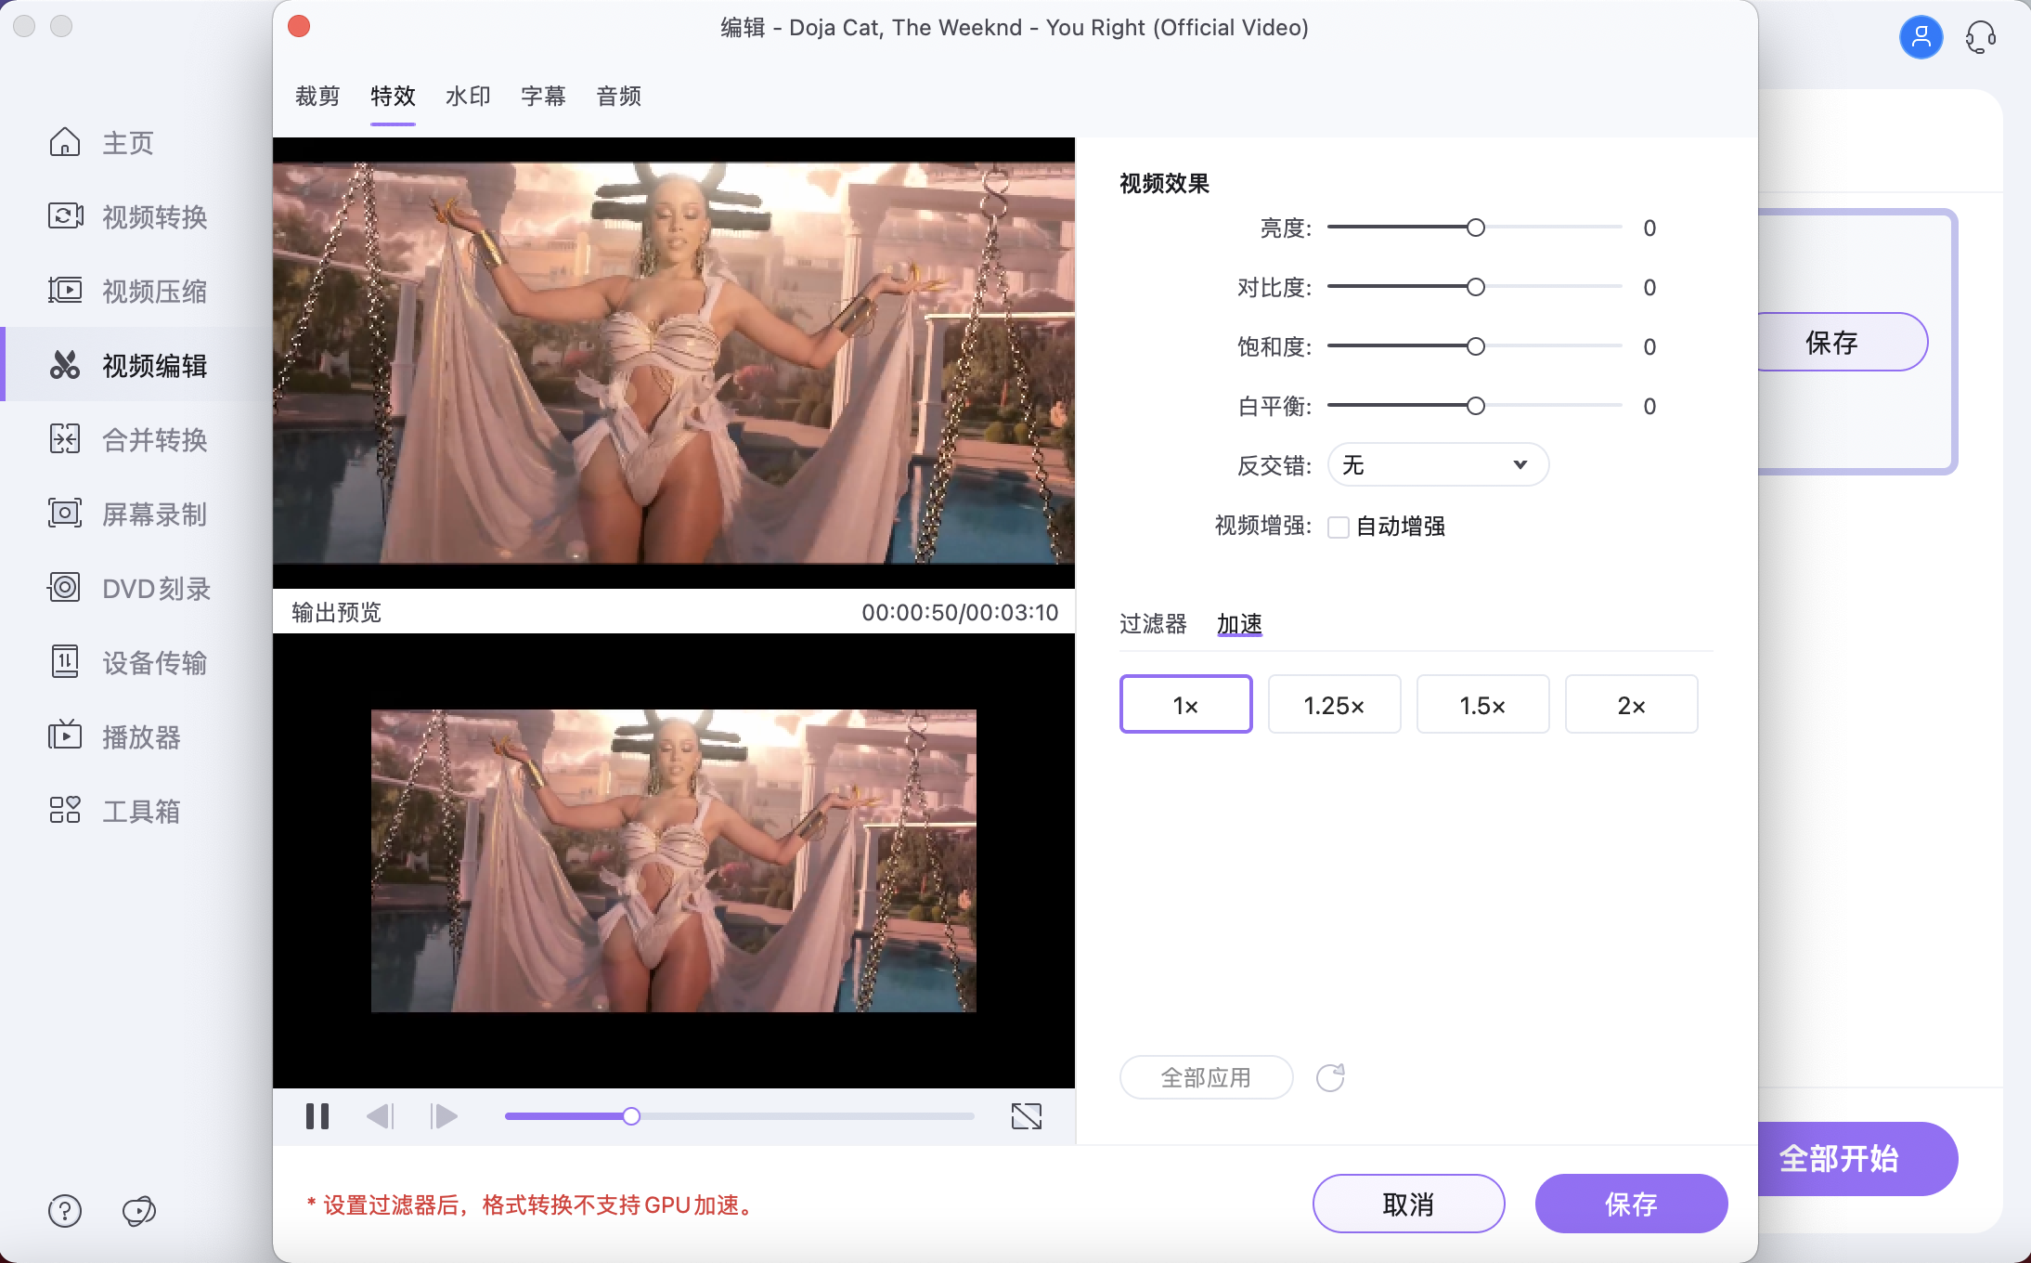This screenshot has height=1263, width=2031.
Task: Click the 设备传输 transfer icon
Action: point(65,662)
